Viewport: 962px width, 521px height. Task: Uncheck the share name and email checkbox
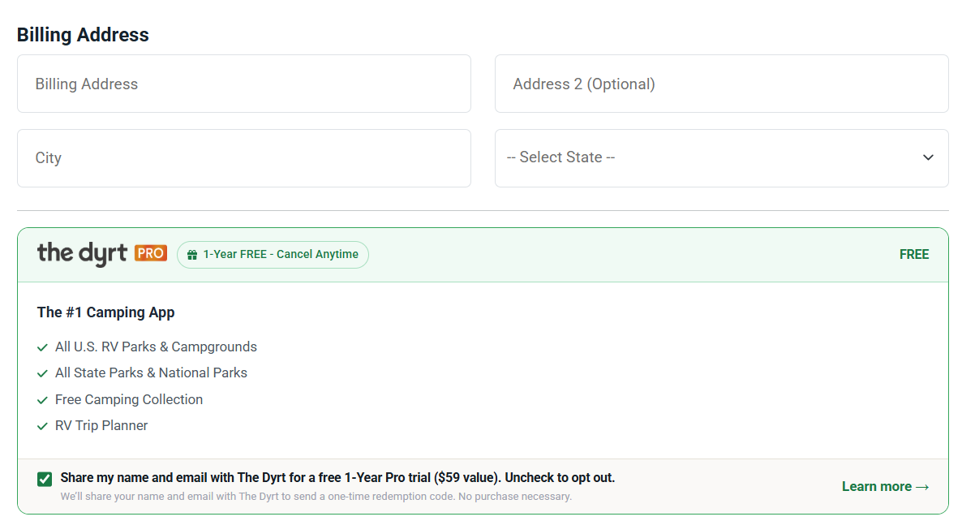pyautogui.click(x=45, y=480)
